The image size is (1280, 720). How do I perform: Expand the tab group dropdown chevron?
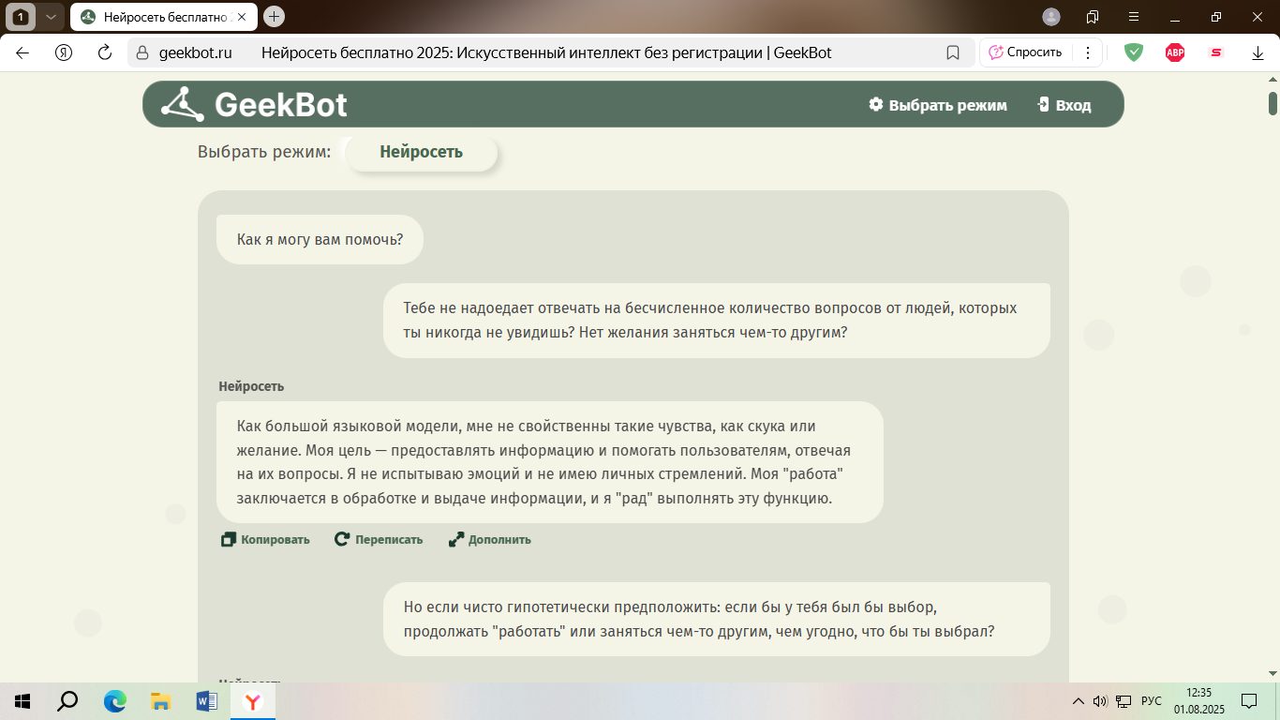51,17
